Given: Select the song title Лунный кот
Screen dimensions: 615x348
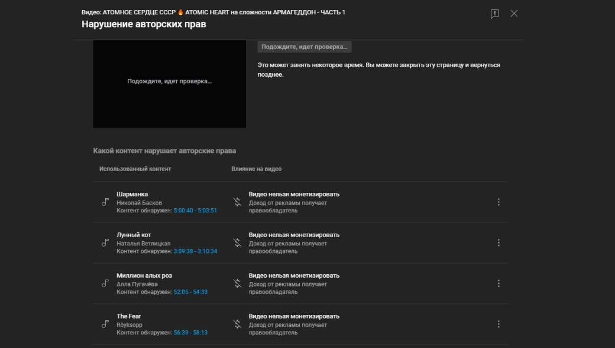Looking at the screenshot, I should click(x=134, y=235).
